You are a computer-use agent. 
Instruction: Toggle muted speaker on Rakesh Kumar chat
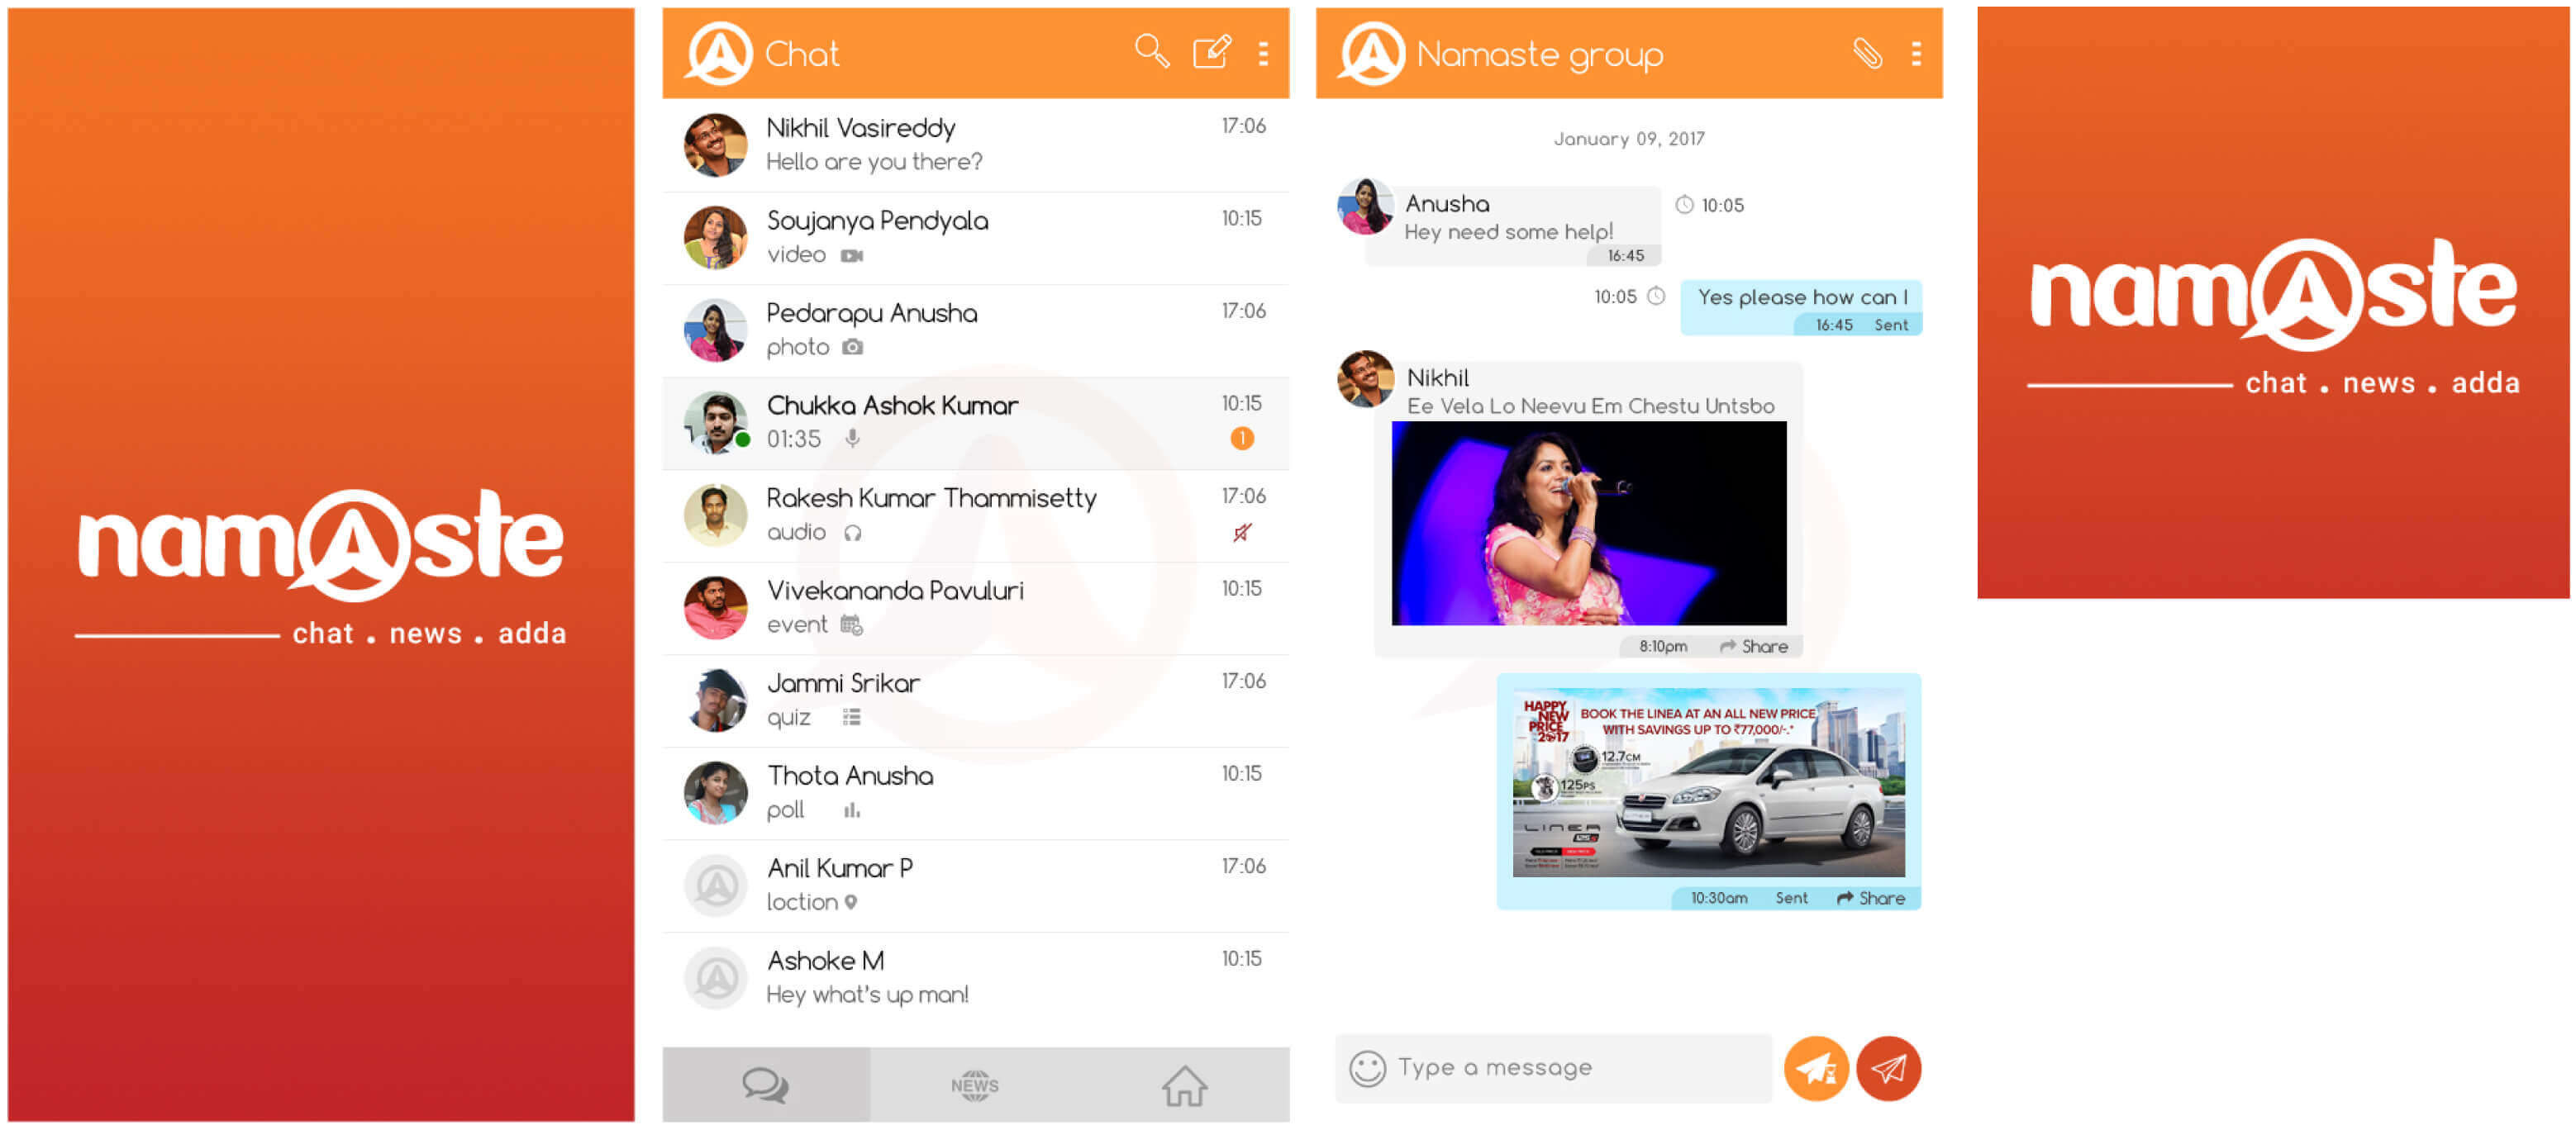[x=1242, y=533]
